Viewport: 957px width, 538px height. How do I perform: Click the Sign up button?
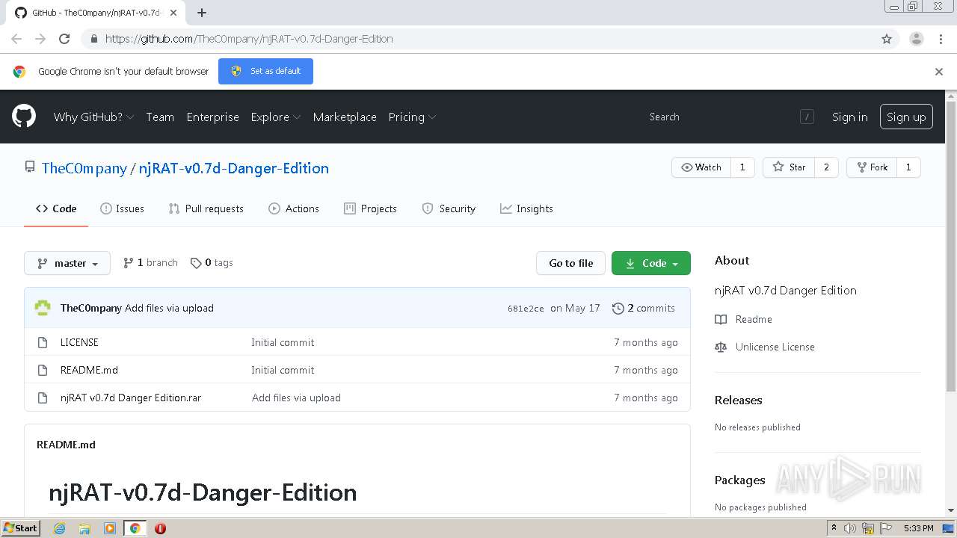(906, 117)
